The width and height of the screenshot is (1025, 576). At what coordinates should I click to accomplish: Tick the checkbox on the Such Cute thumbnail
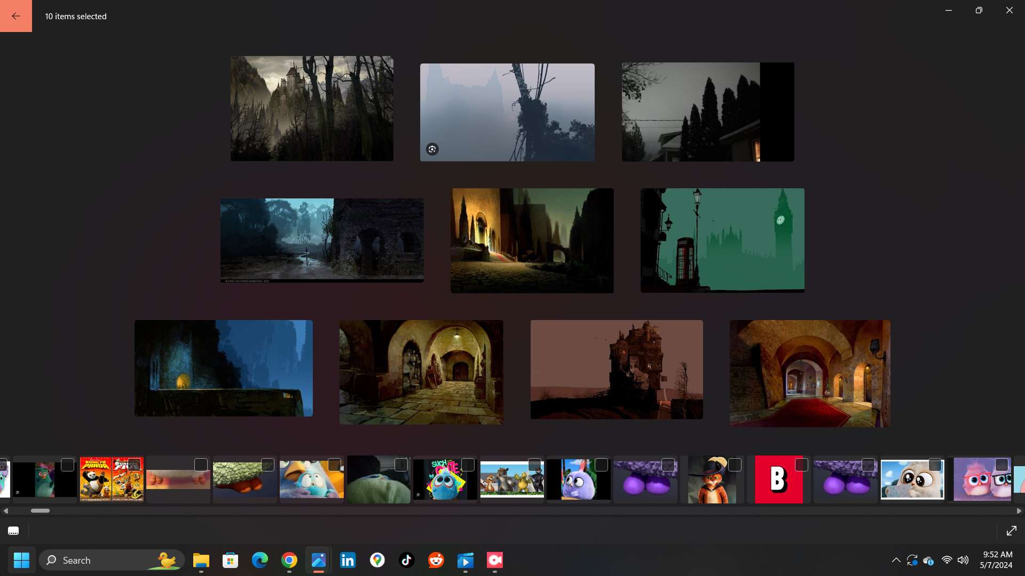468,465
